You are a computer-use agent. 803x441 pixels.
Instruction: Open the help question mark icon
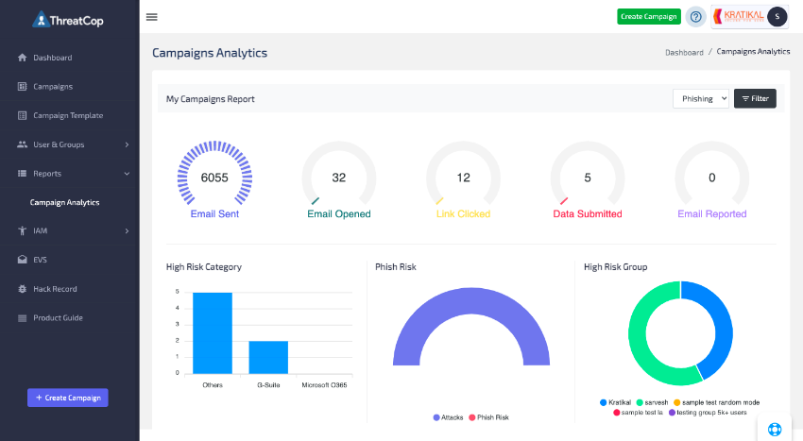point(696,17)
